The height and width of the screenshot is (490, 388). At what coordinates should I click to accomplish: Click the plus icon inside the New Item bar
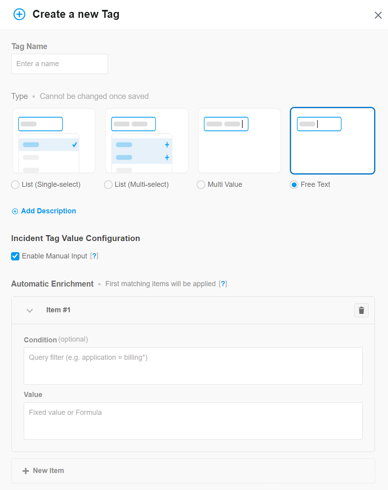click(x=26, y=471)
